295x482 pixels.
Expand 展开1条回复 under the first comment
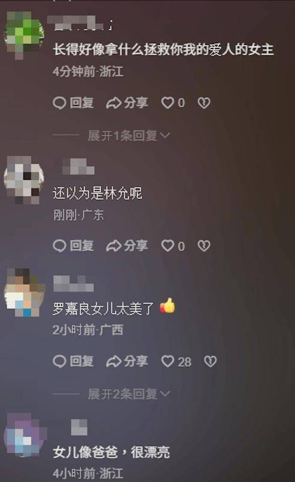click(129, 135)
